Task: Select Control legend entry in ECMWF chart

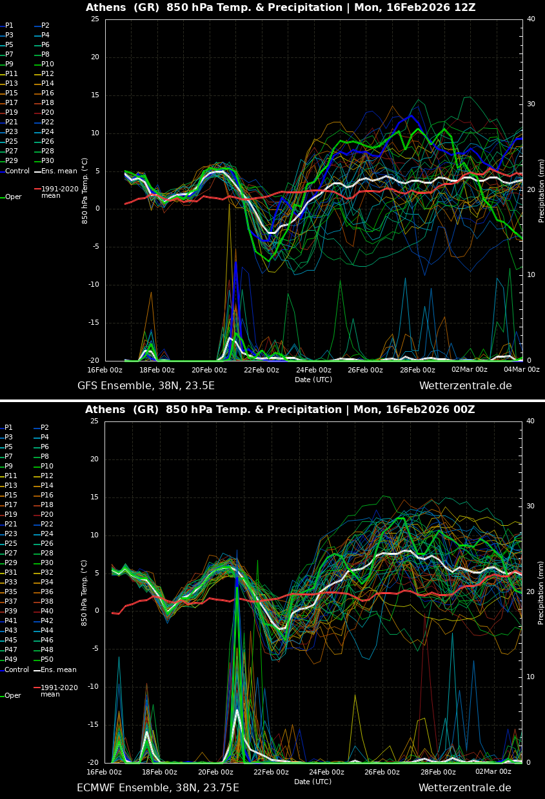Action: pos(17,670)
